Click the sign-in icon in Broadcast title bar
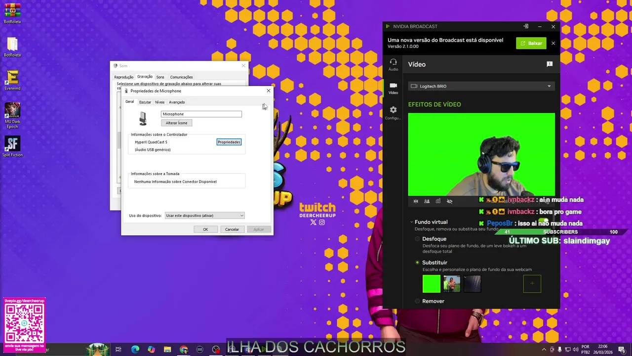The width and height of the screenshot is (632, 356). coord(526,26)
